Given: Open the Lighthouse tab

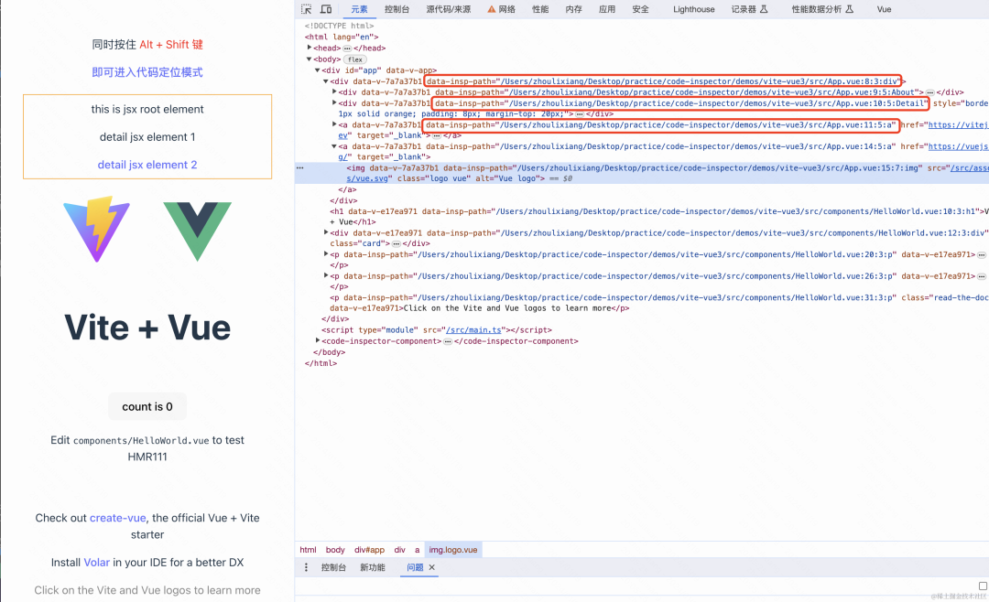Looking at the screenshot, I should 693,9.
